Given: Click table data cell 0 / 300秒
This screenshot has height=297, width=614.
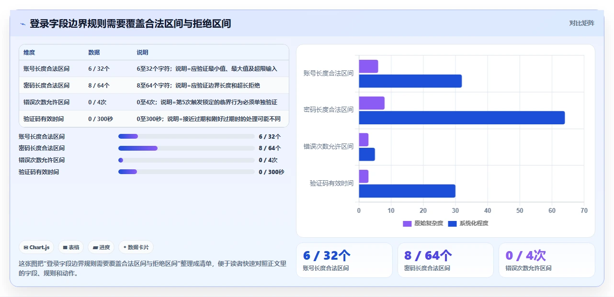Looking at the screenshot, I should point(100,119).
